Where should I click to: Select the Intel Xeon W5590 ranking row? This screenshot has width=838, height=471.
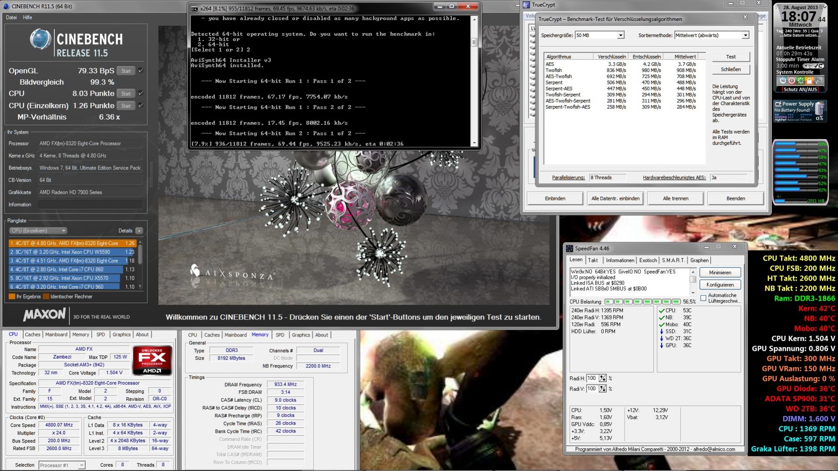[x=72, y=252]
